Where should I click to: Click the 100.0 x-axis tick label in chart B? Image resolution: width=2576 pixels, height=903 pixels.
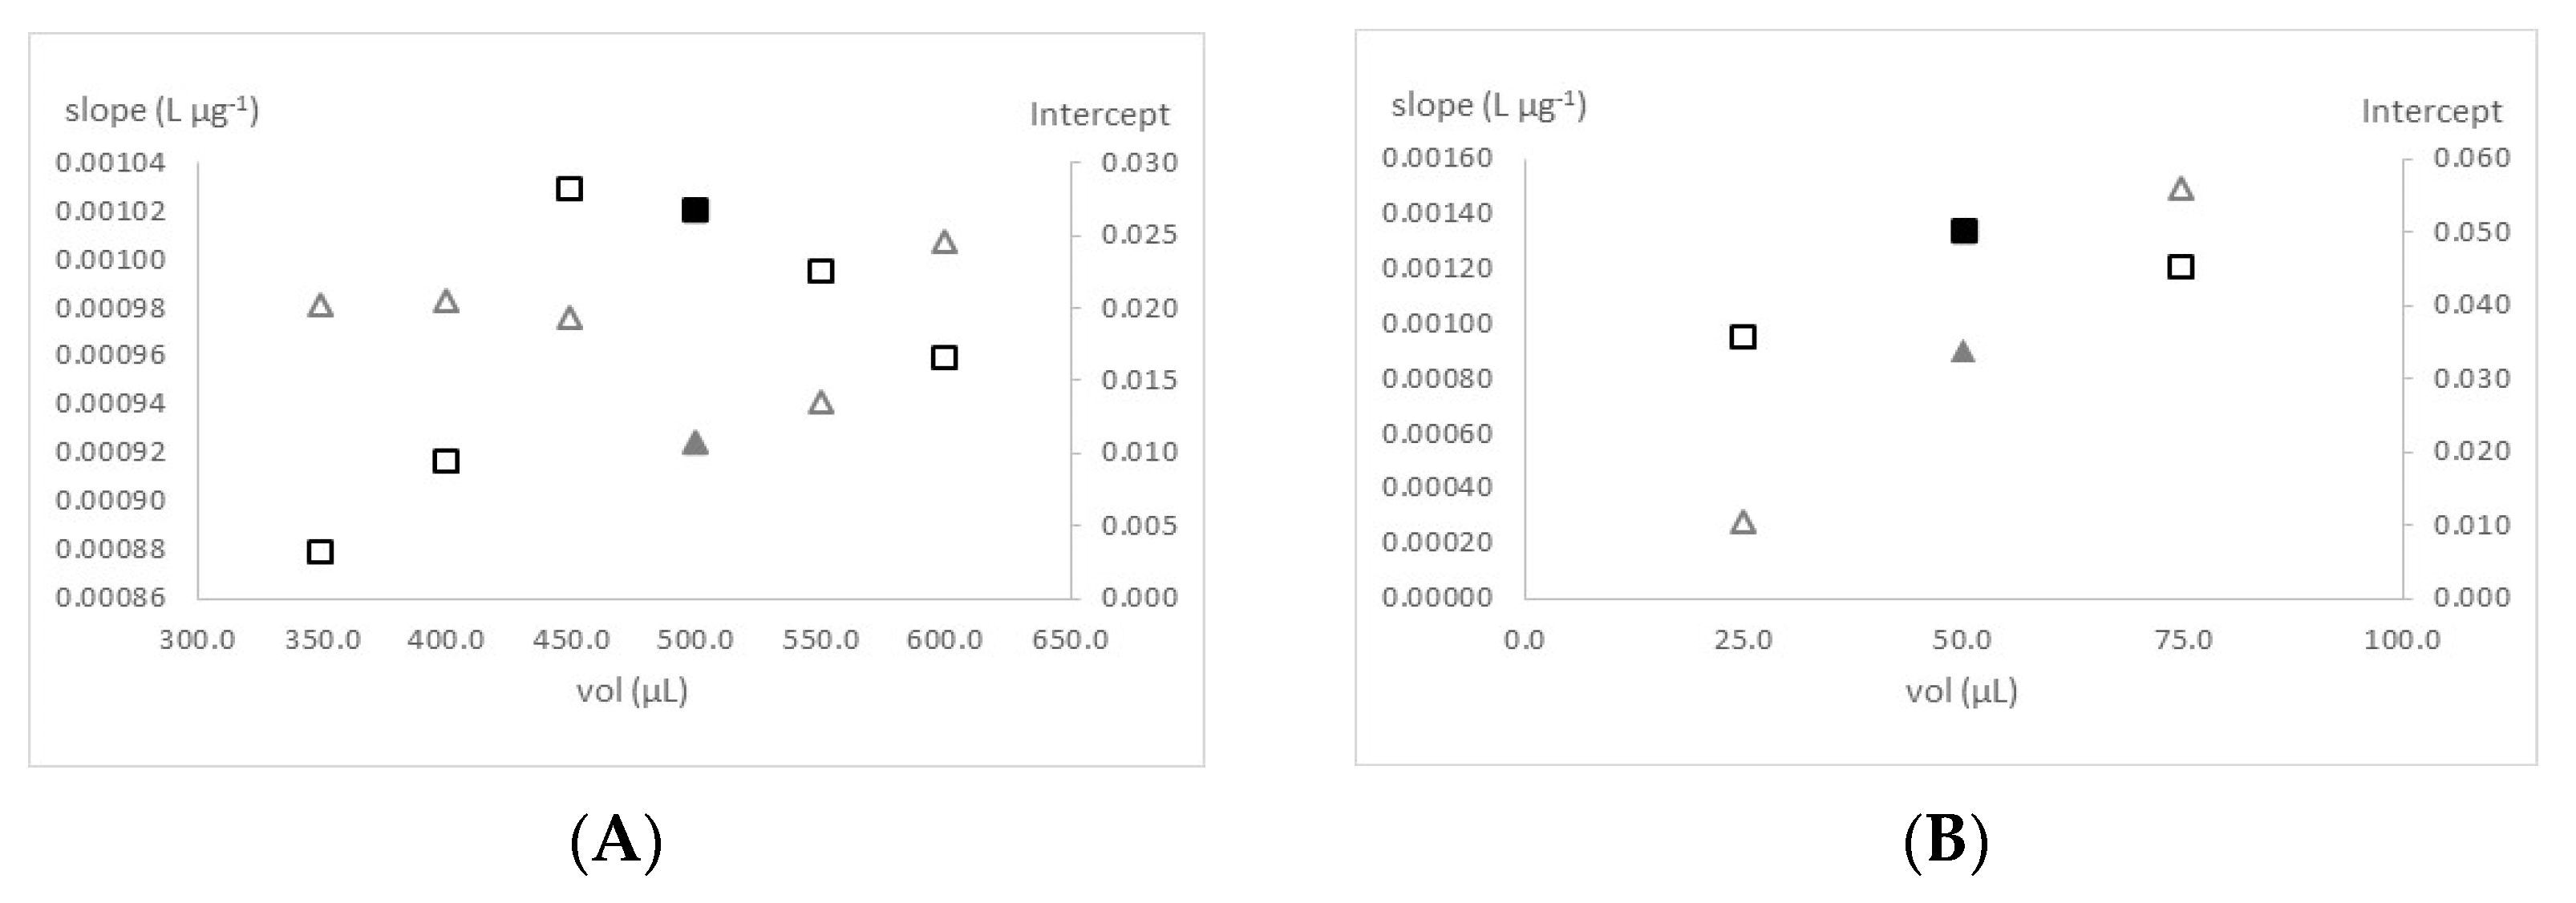pos(2402,639)
